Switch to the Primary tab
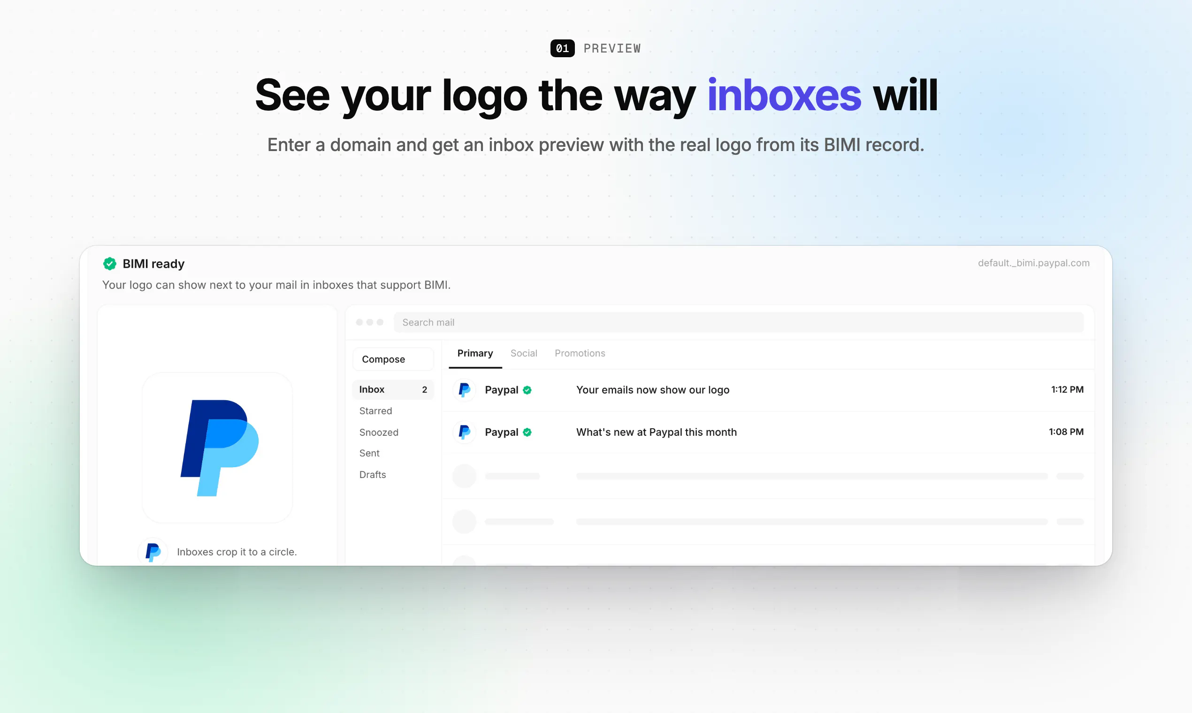This screenshot has height=713, width=1192. pos(475,354)
